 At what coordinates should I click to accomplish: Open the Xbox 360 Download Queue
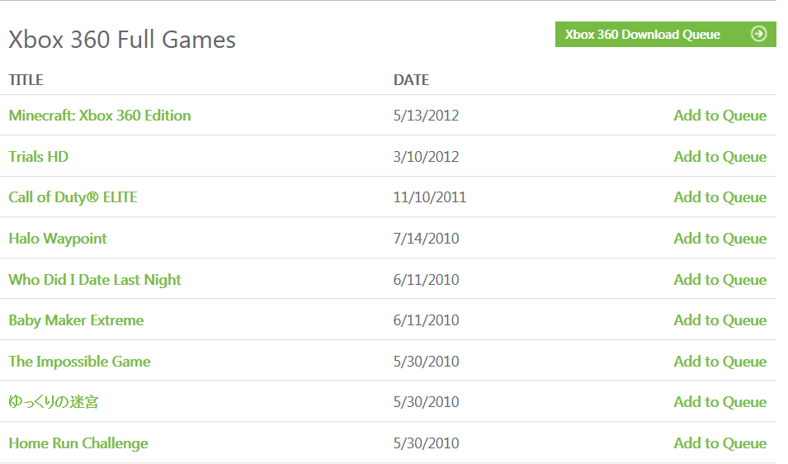coord(643,35)
